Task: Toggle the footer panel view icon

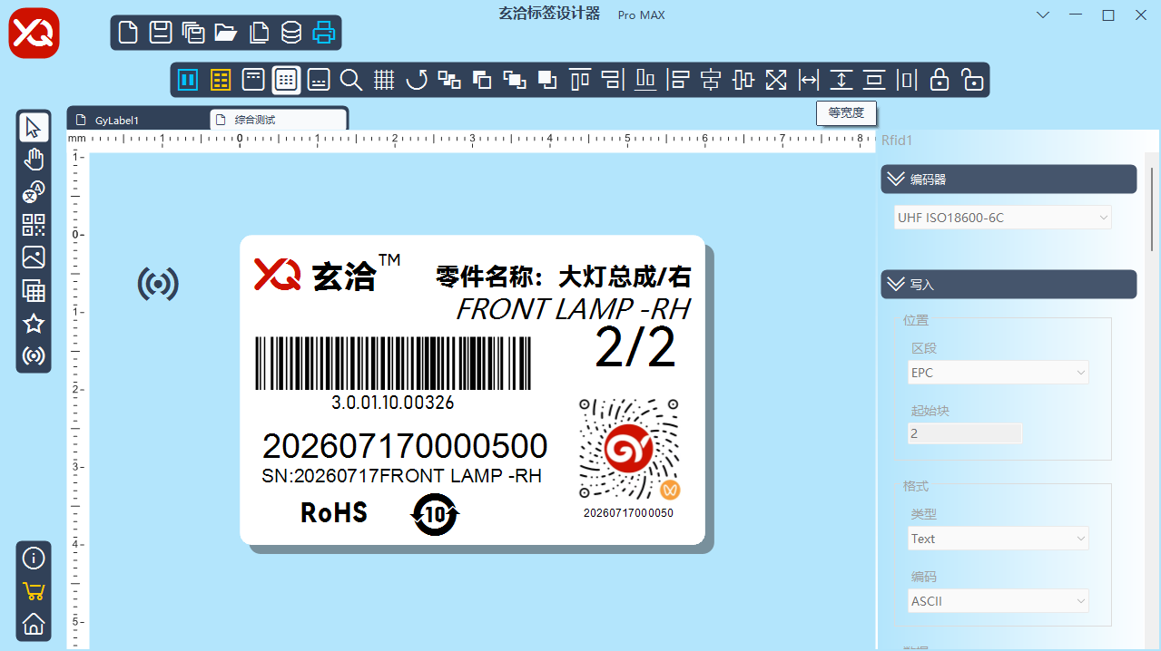Action: tap(319, 80)
